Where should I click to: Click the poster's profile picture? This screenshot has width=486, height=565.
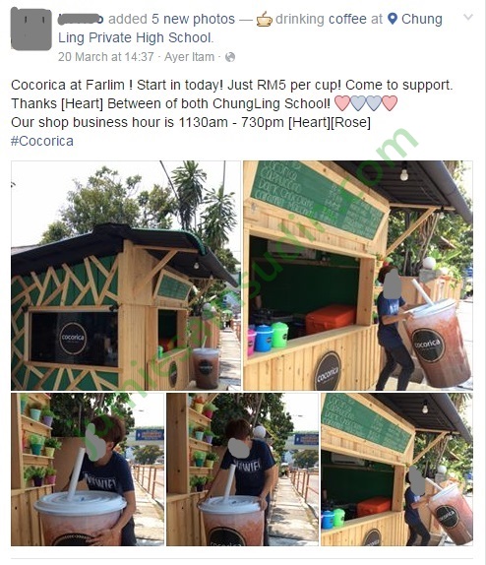coord(31,29)
